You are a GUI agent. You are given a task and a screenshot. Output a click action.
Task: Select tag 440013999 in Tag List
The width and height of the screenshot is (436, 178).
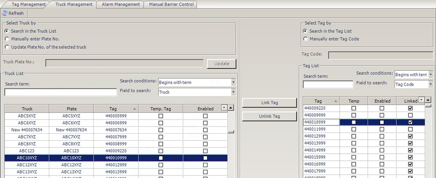point(364,143)
